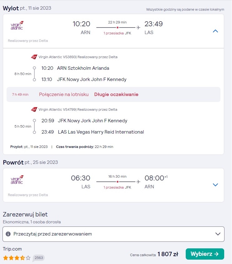The image size is (232, 264).
Task: Click the Długie oczekiwanie layover warning
Action: pos(116,94)
